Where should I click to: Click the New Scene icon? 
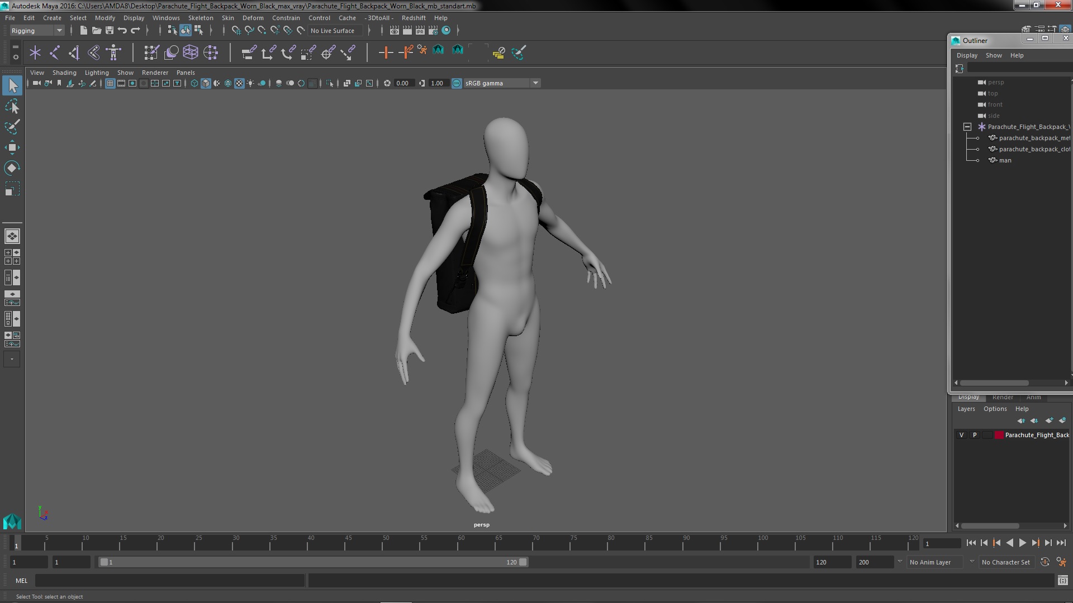coord(83,31)
